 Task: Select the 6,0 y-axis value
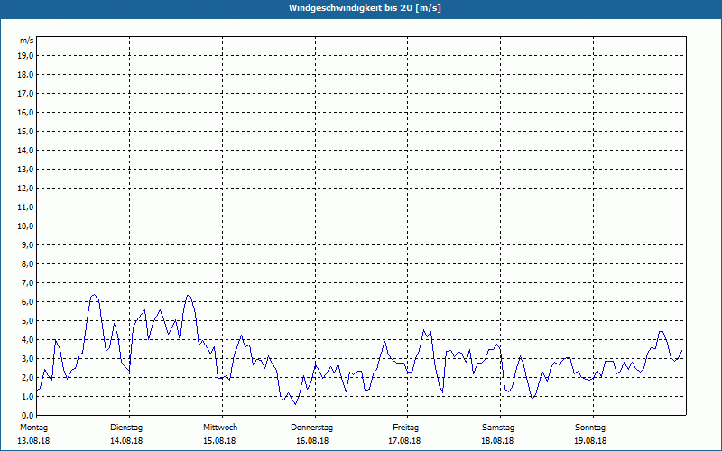pyautogui.click(x=27, y=302)
